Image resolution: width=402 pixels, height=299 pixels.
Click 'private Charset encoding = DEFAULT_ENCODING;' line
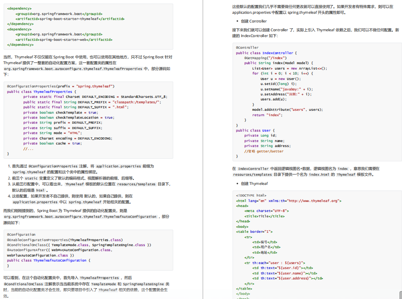68,138
